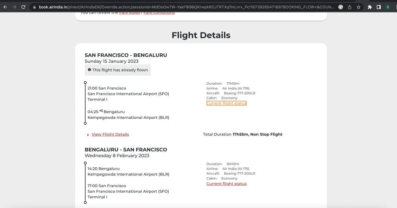Click the info icon beside 'already flown' notice

click(89, 70)
